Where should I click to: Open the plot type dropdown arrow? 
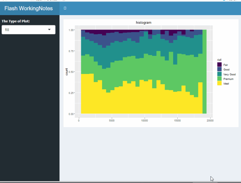pyautogui.click(x=49, y=29)
